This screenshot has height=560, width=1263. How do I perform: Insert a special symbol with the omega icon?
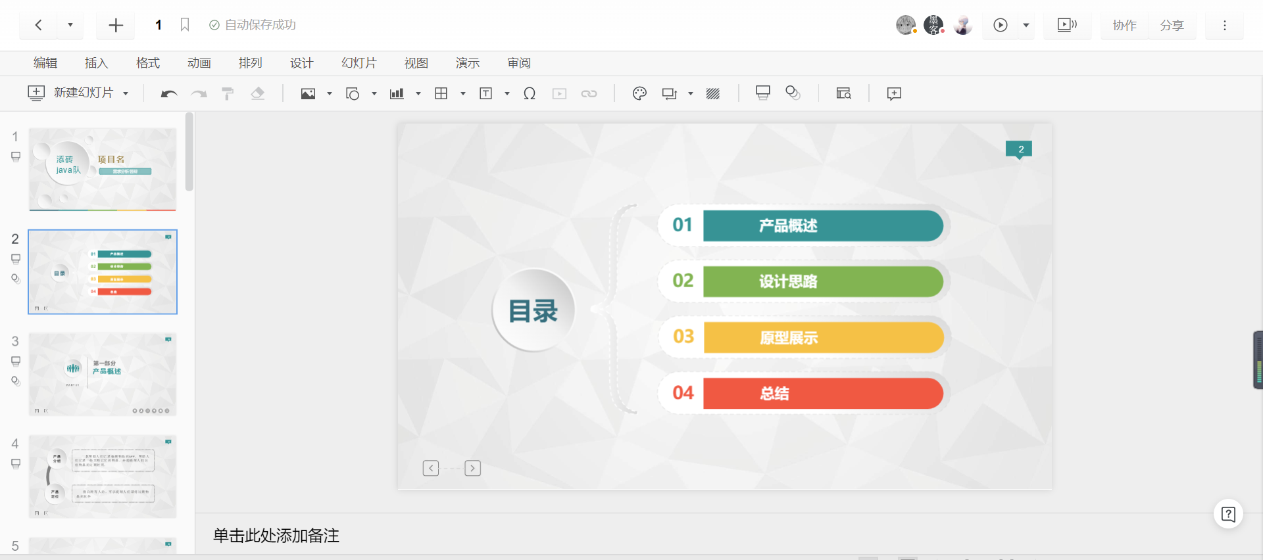pos(530,94)
